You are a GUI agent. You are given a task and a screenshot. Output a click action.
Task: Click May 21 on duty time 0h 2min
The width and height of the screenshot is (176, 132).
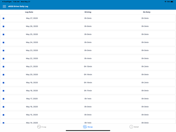point(145,66)
